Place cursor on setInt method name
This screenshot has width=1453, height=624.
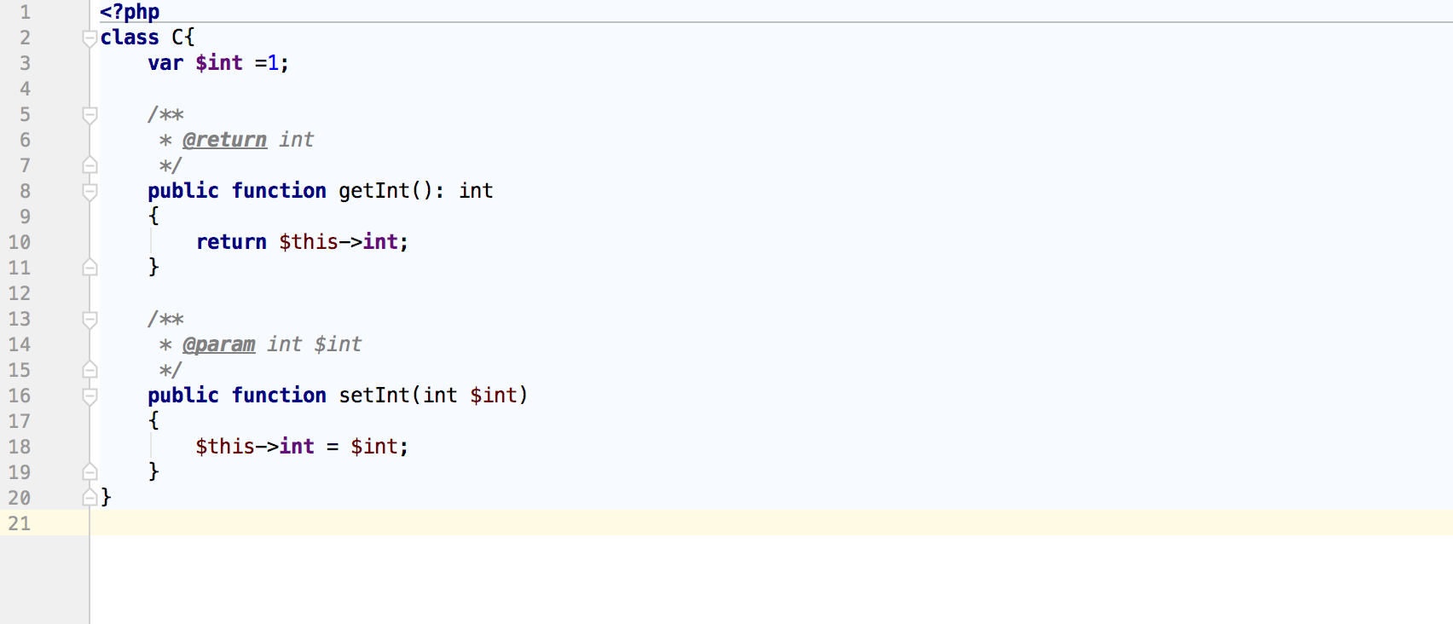374,396
